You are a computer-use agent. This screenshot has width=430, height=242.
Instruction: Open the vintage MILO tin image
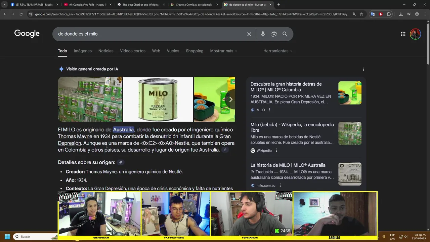(x=158, y=99)
